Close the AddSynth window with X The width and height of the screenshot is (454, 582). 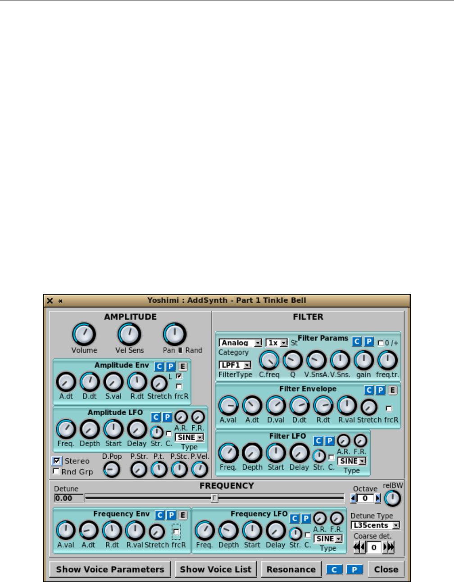[50, 301]
